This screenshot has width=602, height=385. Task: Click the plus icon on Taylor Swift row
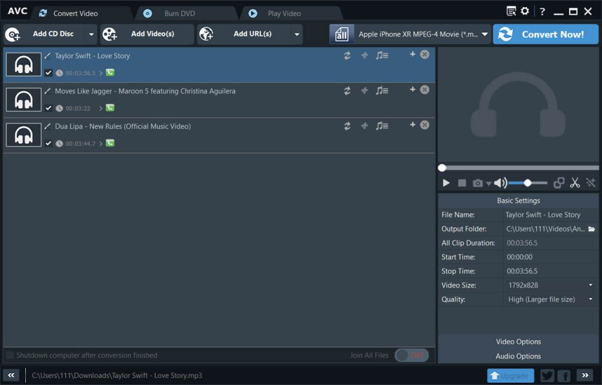[x=412, y=54]
